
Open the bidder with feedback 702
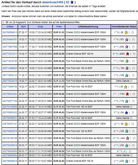(x=116, y=68)
